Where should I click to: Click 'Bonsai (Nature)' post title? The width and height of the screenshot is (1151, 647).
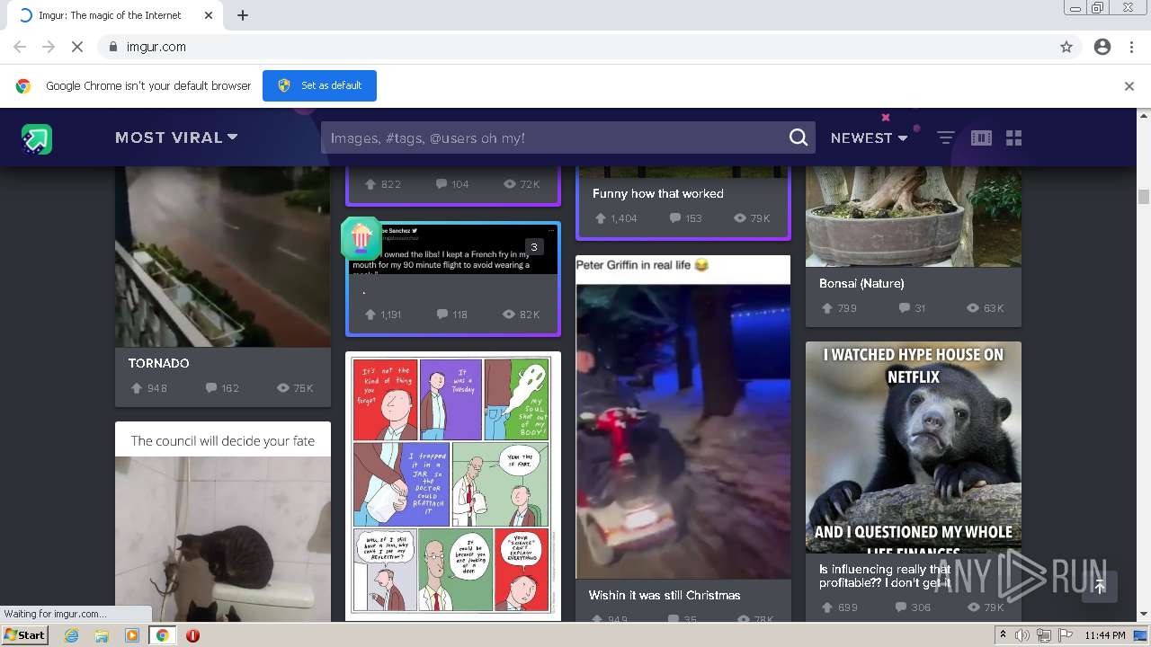[x=861, y=283]
